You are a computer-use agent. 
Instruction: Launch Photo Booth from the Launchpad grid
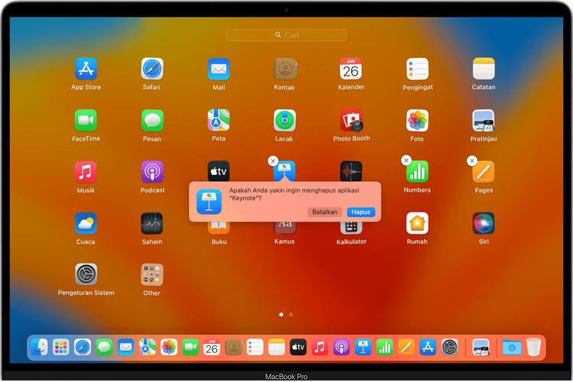point(351,121)
